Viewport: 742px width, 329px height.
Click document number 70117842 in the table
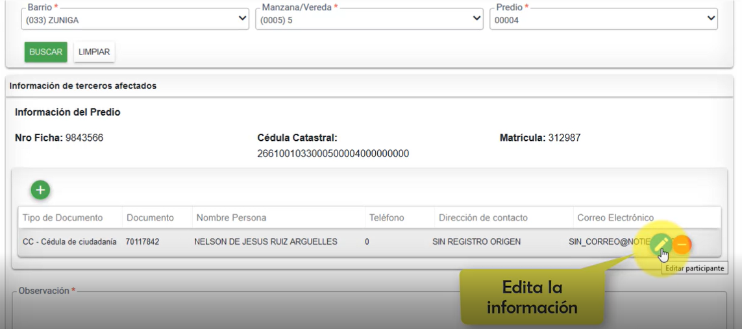coord(142,242)
